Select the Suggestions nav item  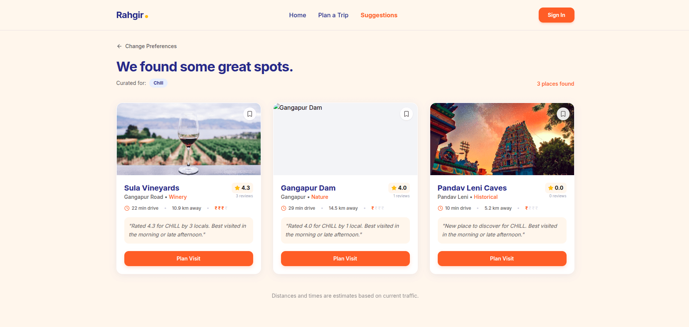(379, 15)
